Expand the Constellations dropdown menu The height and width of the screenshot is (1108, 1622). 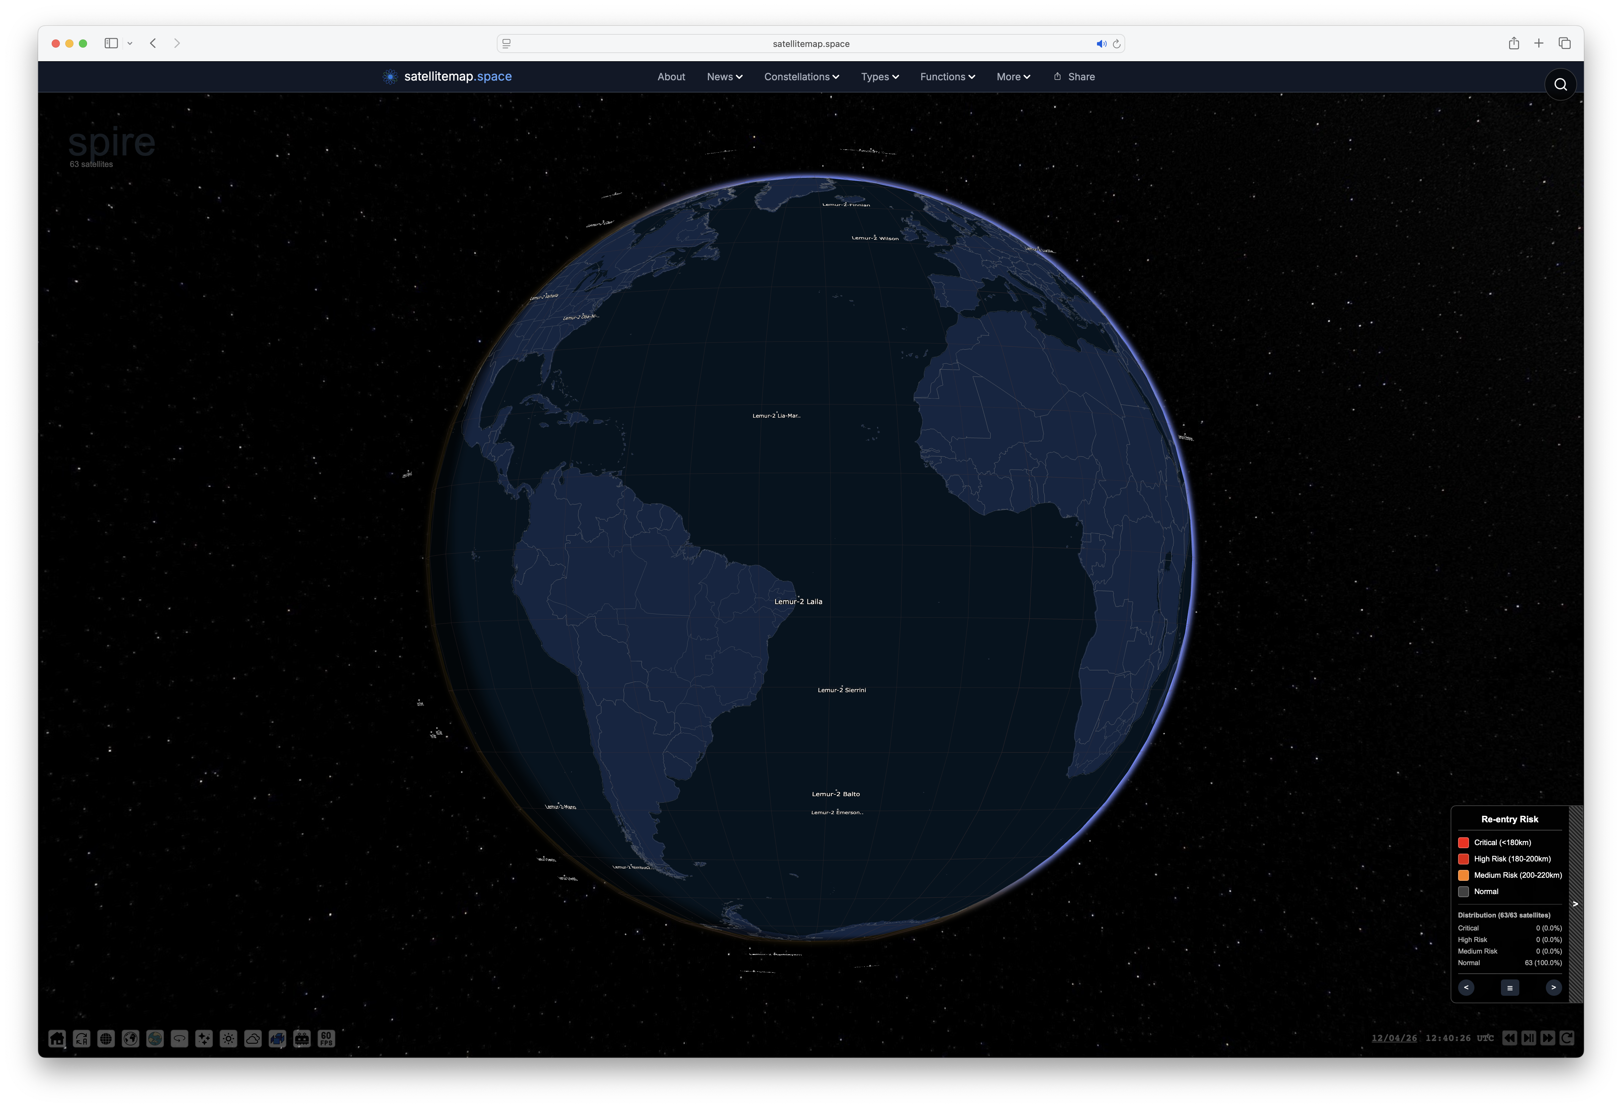click(x=801, y=77)
